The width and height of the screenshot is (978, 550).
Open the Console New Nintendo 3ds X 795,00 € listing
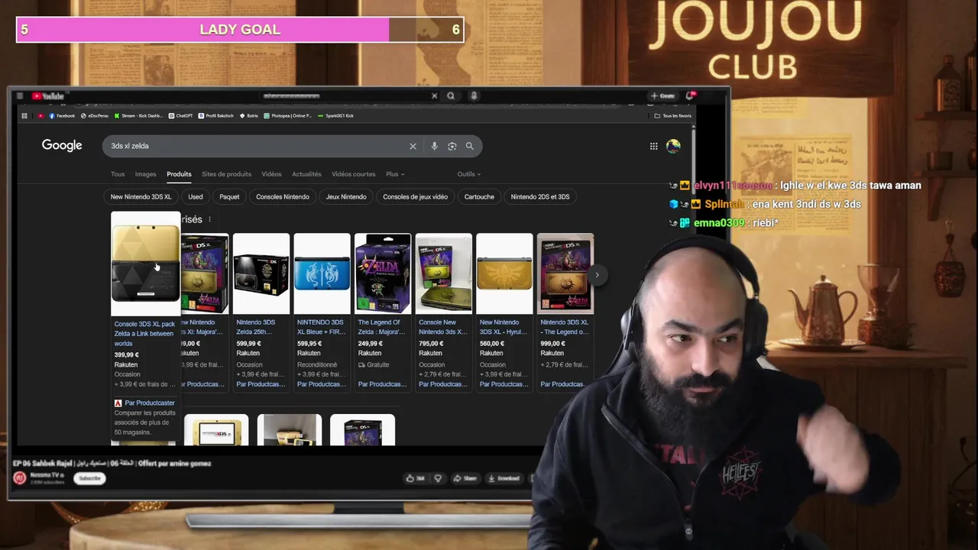443,312
